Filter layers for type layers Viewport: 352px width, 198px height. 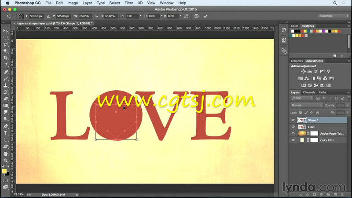click(330, 98)
